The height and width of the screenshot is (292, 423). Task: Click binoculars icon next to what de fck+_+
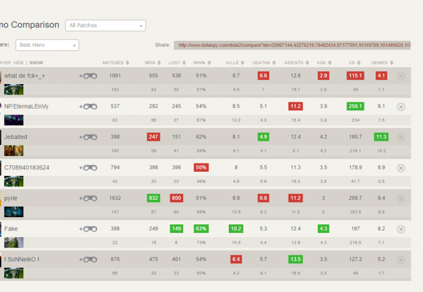(x=90, y=76)
